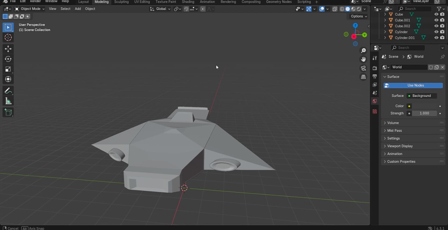Toggle camera view in viewport
This screenshot has height=230, width=448.
(x=363, y=68)
